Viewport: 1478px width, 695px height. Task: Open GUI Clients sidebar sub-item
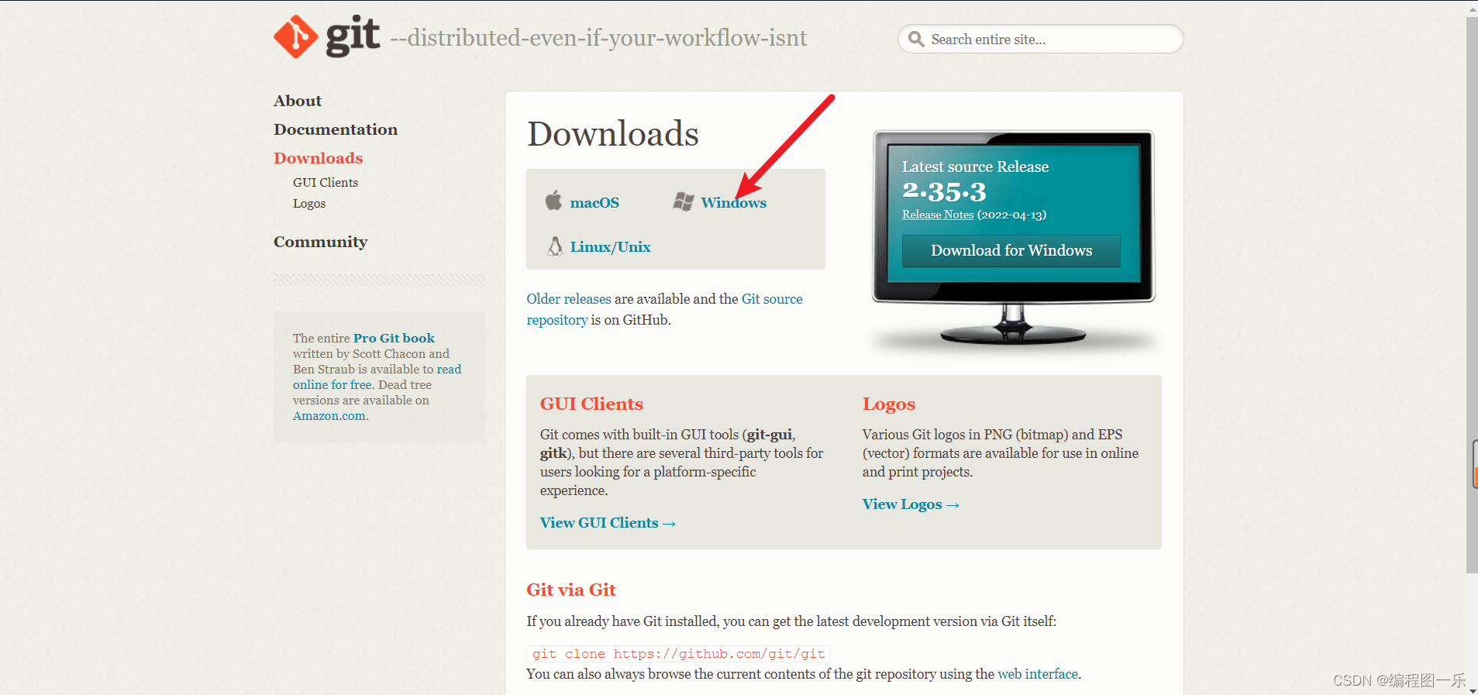[326, 182]
